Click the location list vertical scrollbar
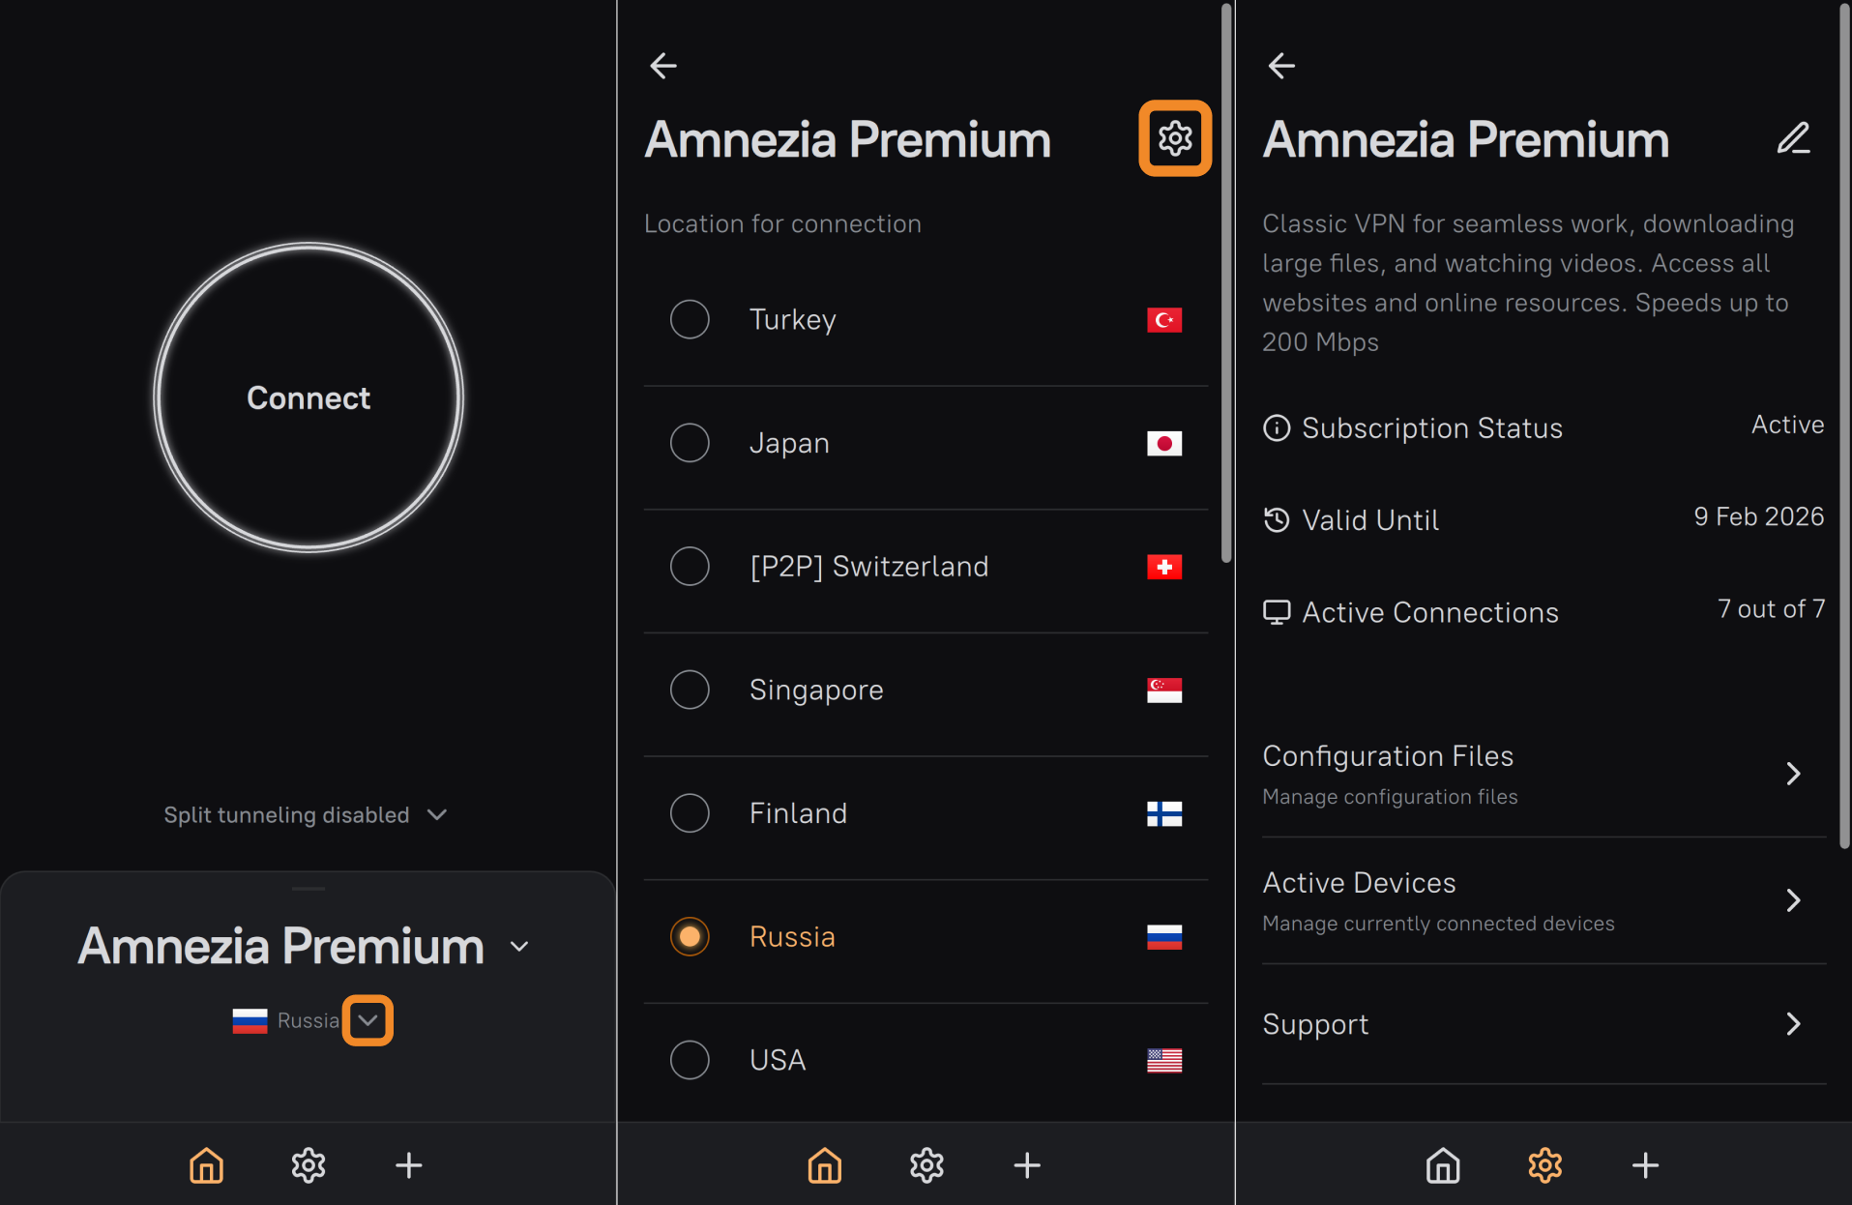This screenshot has width=1852, height=1205. tap(1226, 290)
